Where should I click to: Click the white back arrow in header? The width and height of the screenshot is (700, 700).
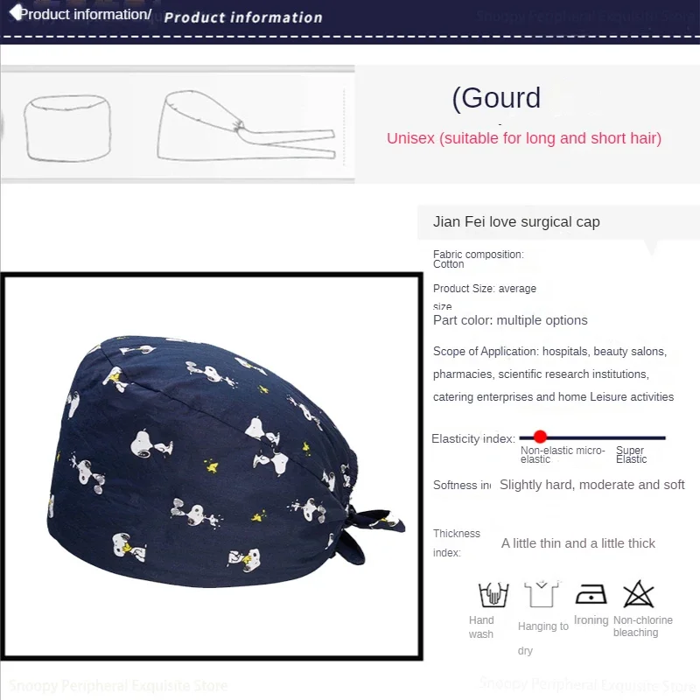(15, 12)
